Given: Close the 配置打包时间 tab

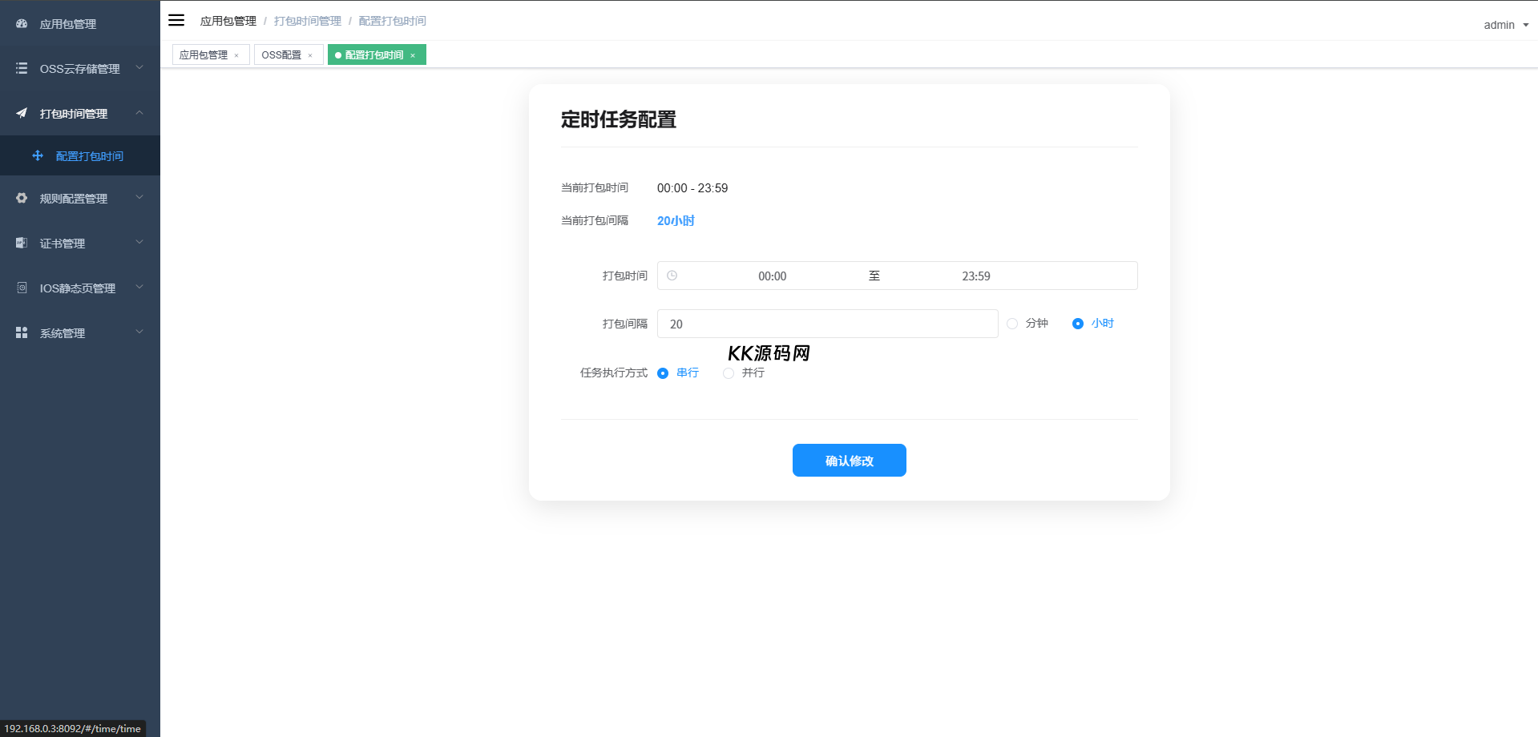Looking at the screenshot, I should (413, 55).
